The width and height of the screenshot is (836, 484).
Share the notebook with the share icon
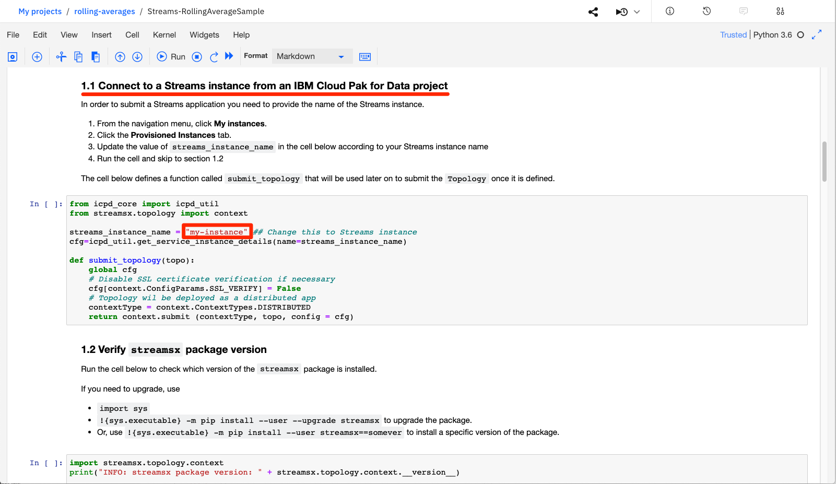[593, 11]
